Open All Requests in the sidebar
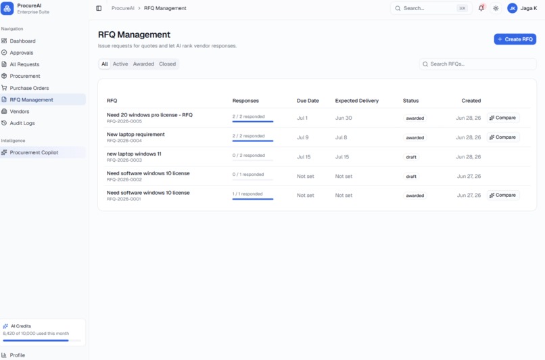Screen dimensions: 545x360 coord(24,64)
